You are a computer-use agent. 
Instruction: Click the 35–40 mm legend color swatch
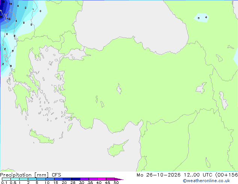click(x=93, y=179)
